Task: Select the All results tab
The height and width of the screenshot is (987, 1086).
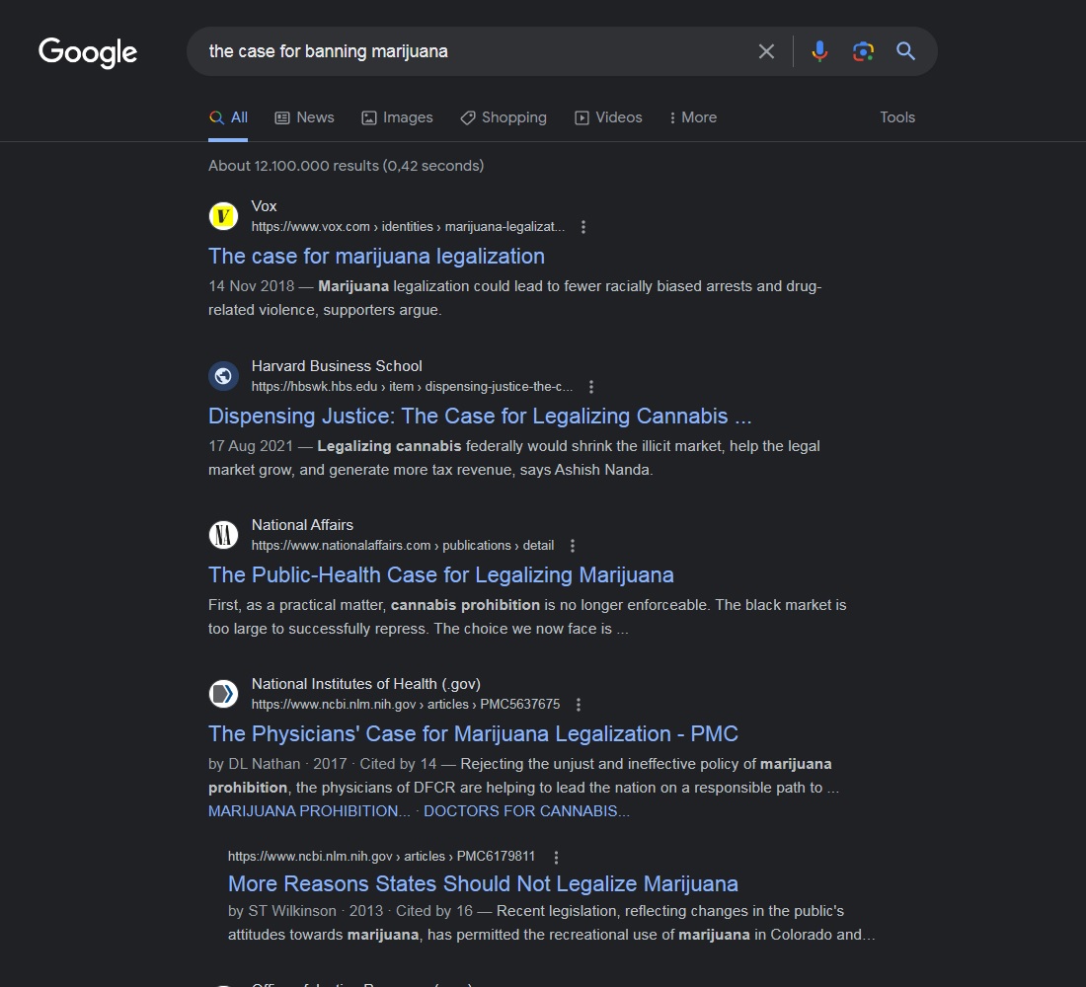Action: click(229, 117)
